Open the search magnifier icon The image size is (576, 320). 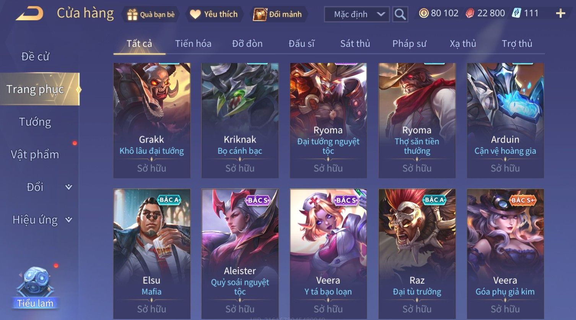[400, 14]
